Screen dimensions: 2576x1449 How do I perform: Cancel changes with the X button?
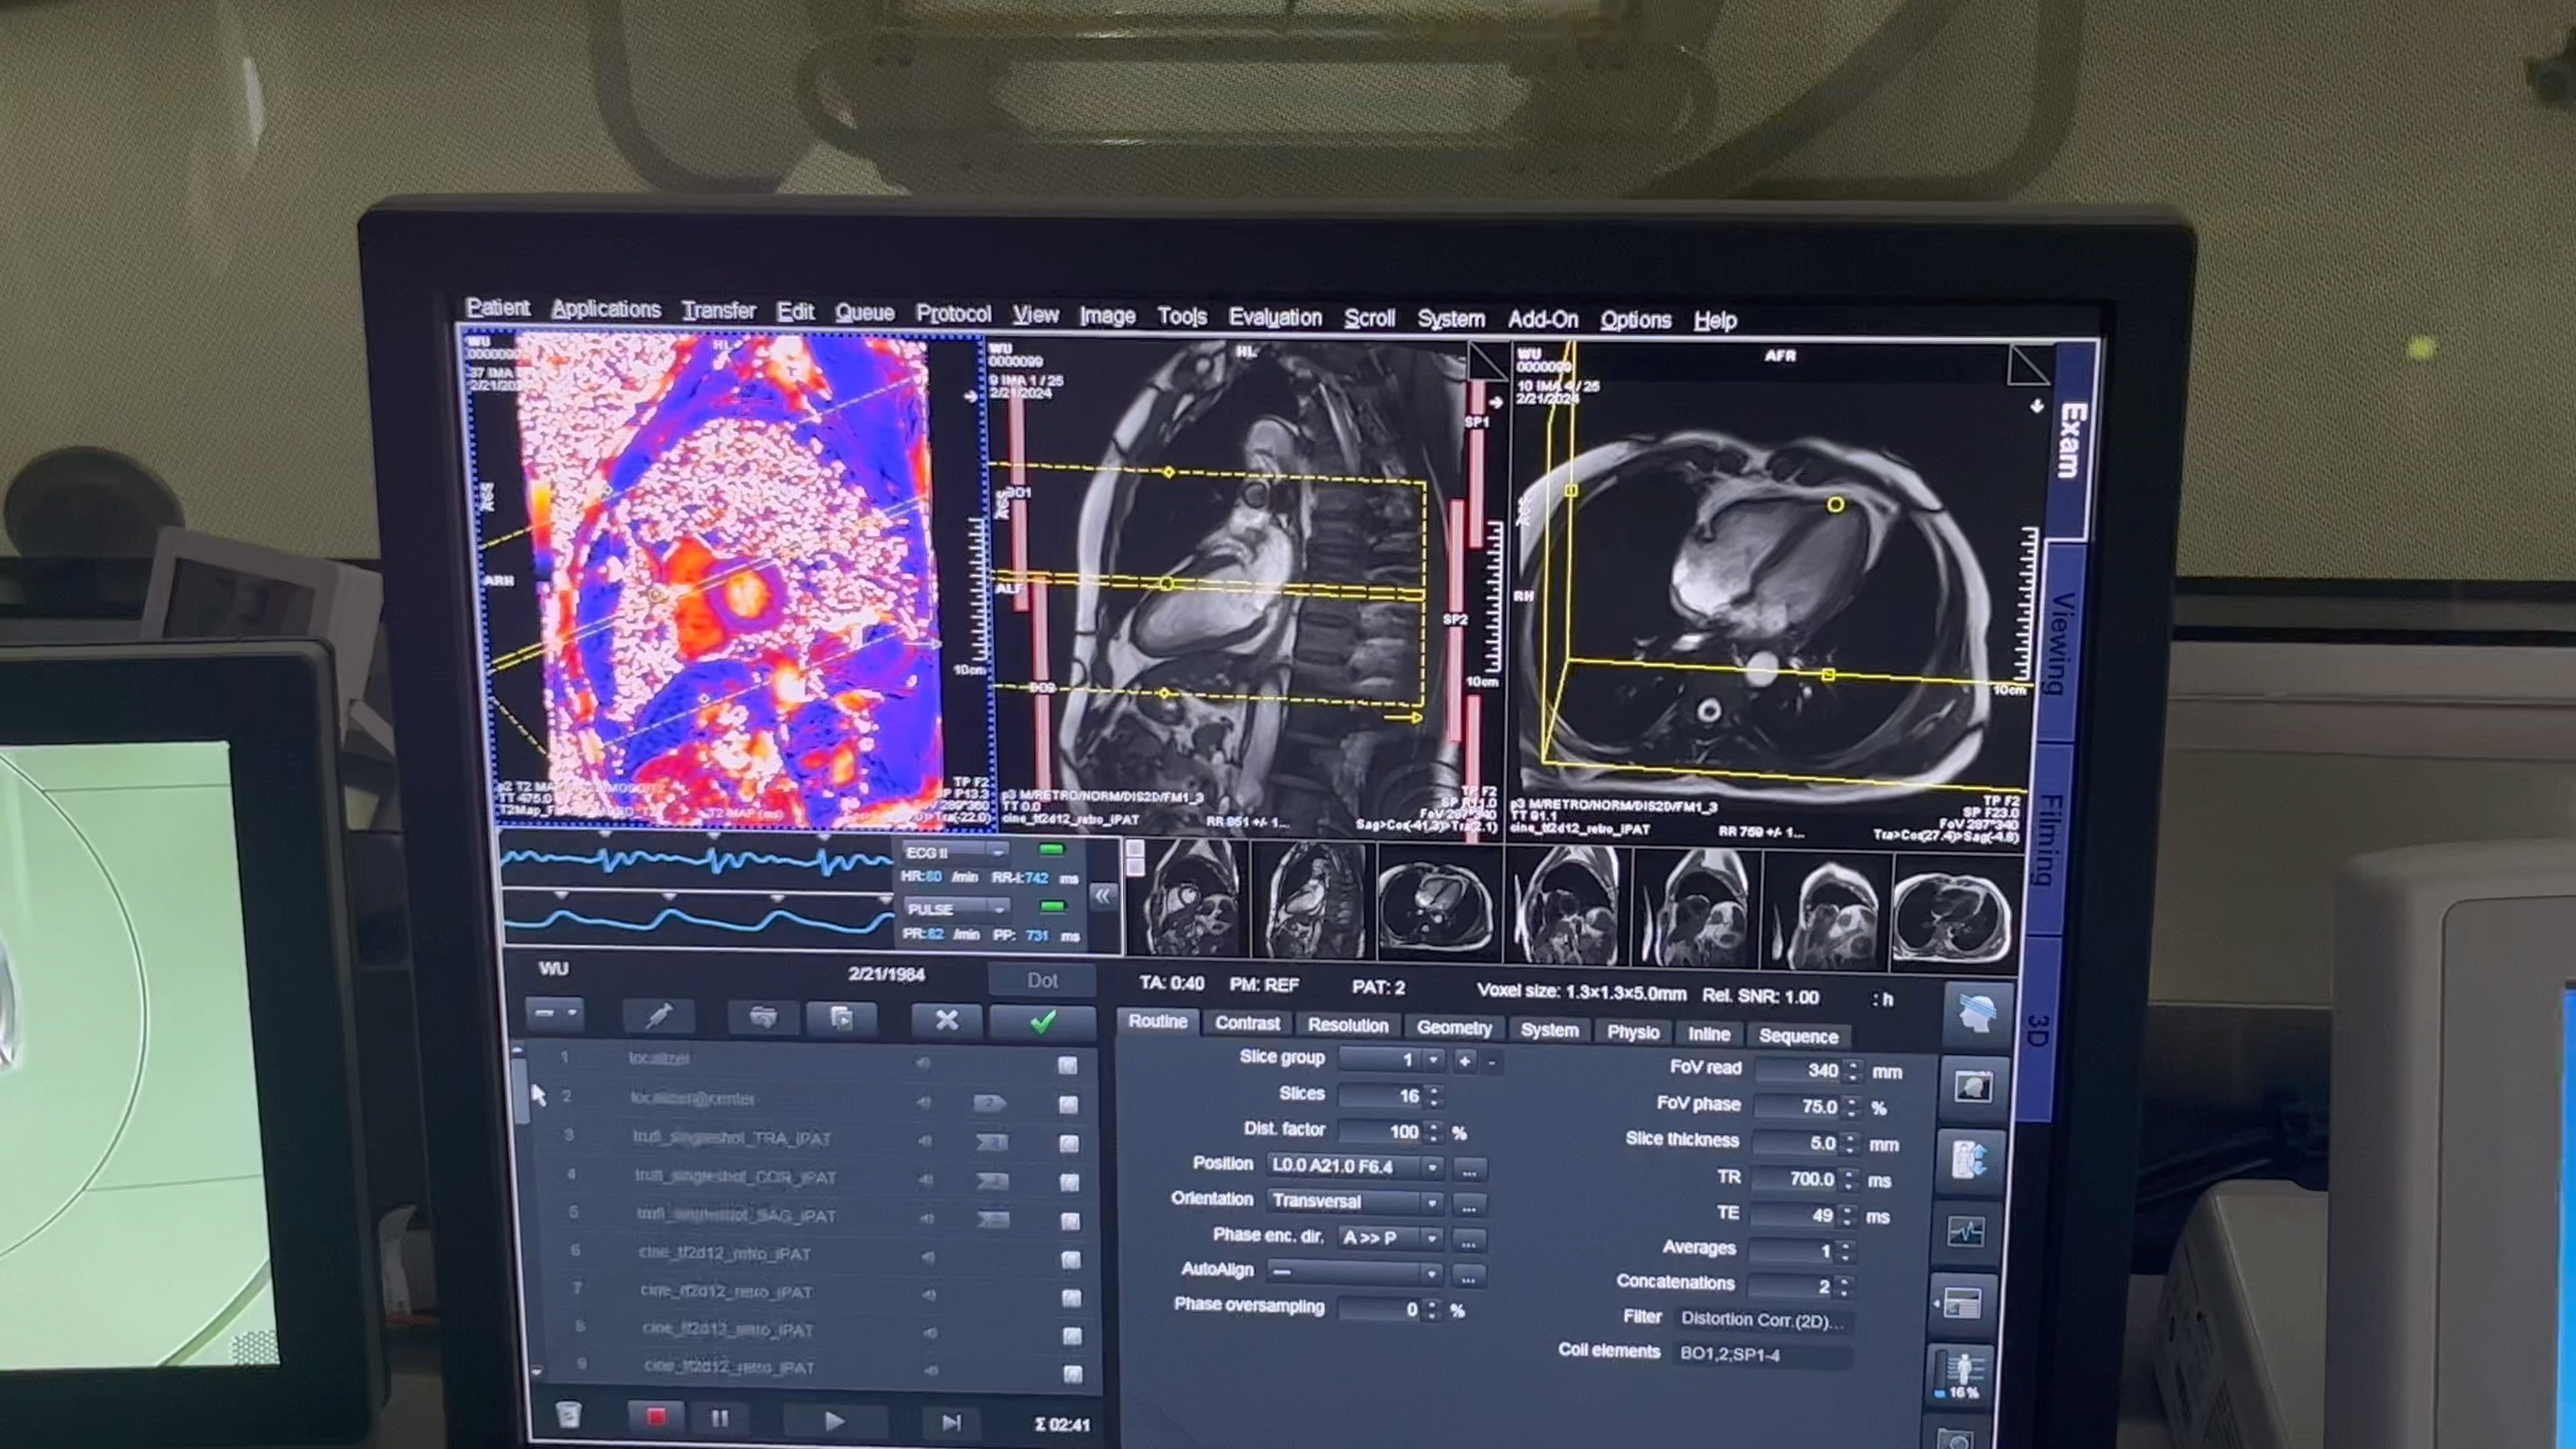[946, 1020]
